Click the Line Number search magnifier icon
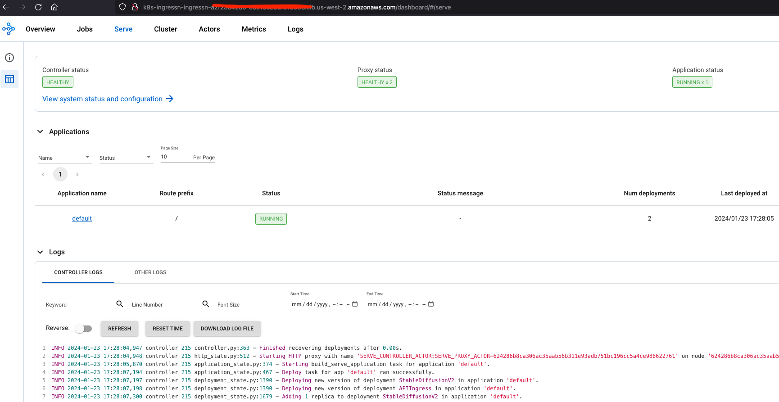 [x=206, y=304]
